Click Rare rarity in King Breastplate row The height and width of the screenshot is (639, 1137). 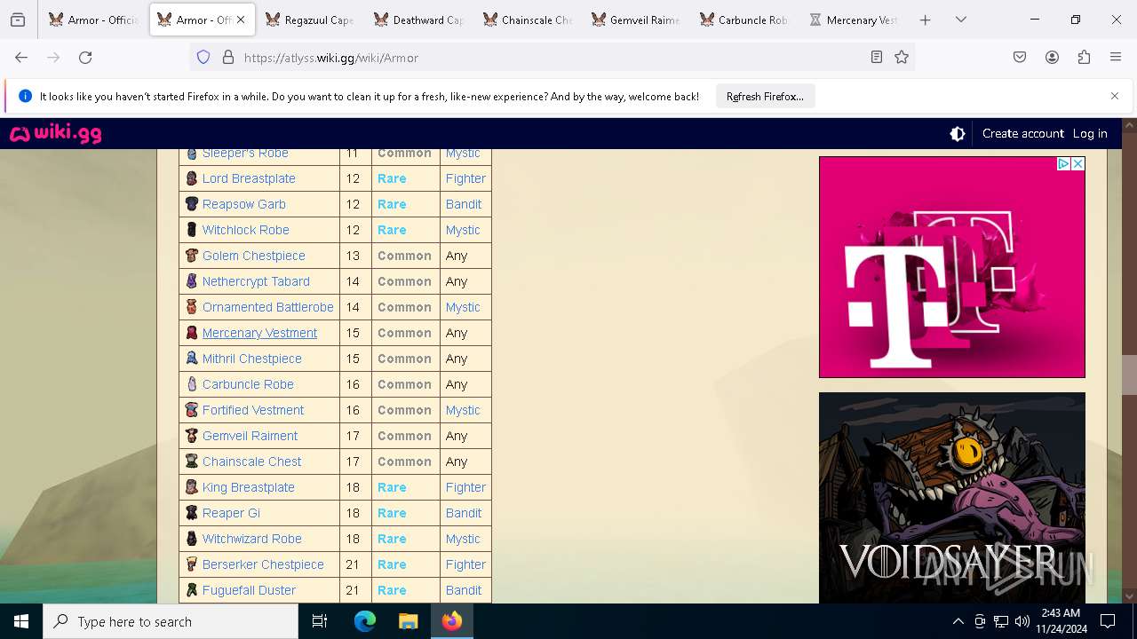point(392,487)
